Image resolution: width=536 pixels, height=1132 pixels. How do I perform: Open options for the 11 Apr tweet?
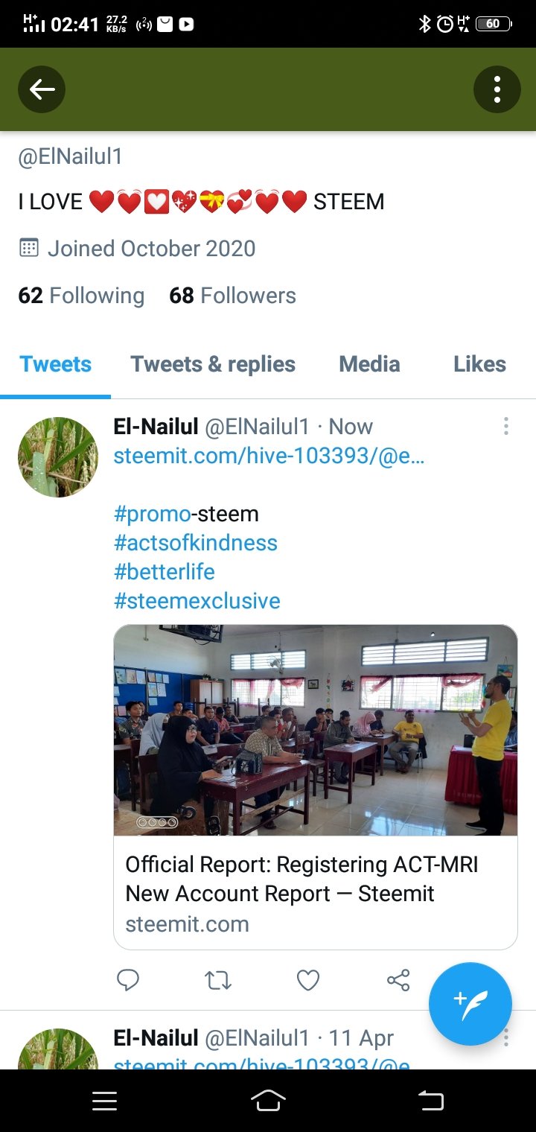[x=506, y=1037]
